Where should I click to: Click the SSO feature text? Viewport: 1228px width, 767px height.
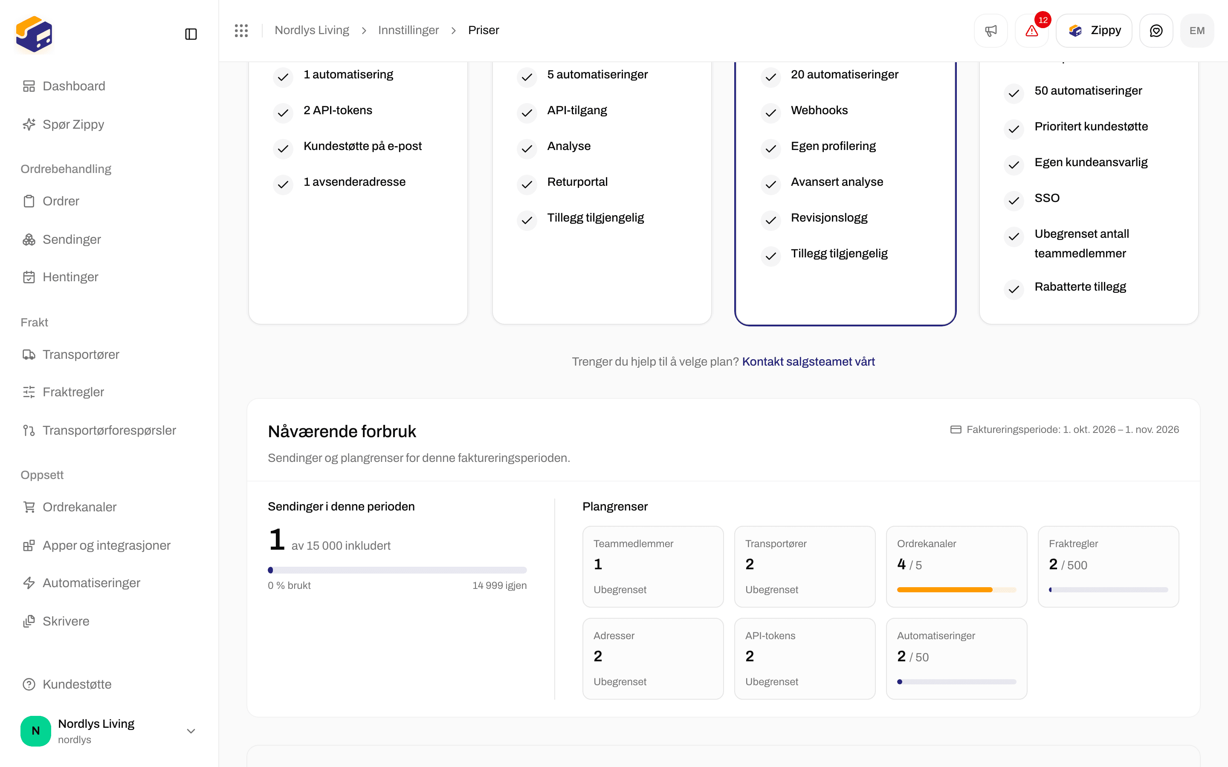(x=1047, y=198)
